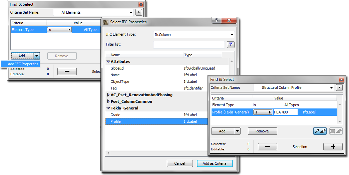The height and width of the screenshot is (175, 349).
Task: Click the minus selection button in the left Find & Select
Action: [x=67, y=72]
